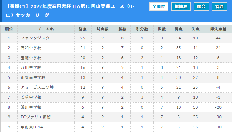The image size is (232, 132).
Task: Click the 順位 column header
Action: (9, 29)
